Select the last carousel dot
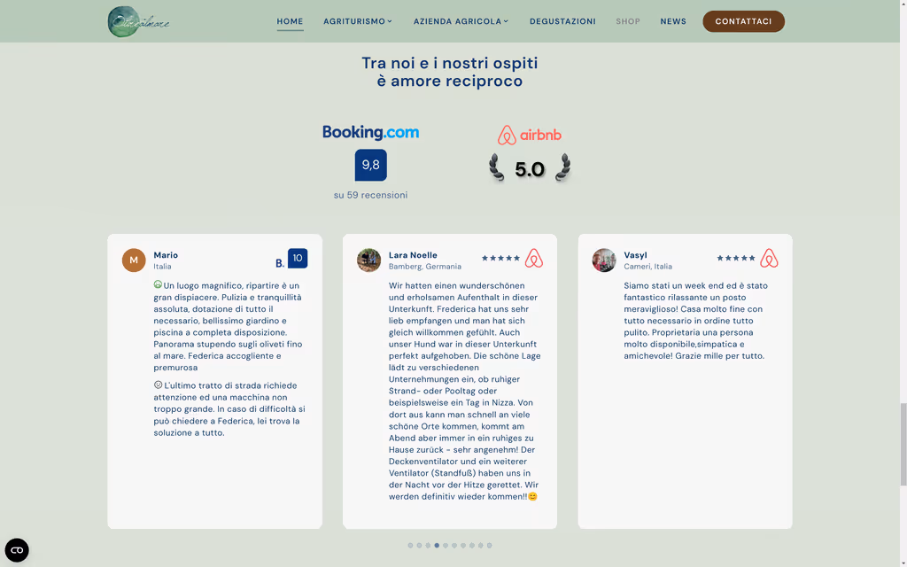The height and width of the screenshot is (567, 907). (490, 546)
